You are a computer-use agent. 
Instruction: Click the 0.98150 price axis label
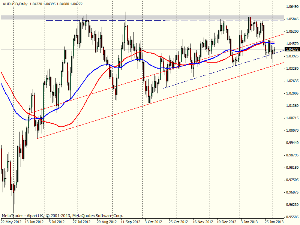tap(292, 168)
